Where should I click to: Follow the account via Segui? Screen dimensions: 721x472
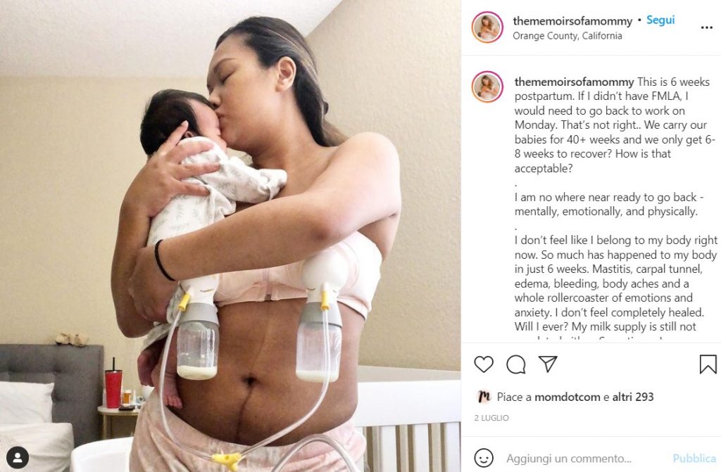click(x=660, y=20)
